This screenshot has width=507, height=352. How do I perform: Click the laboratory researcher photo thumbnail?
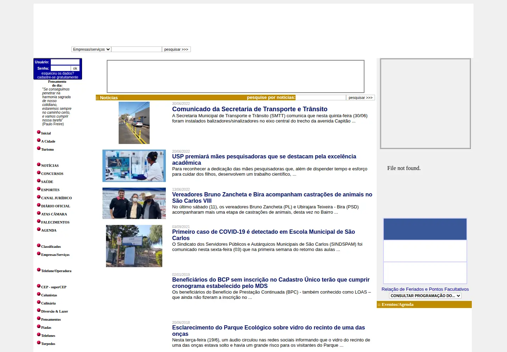point(134,166)
